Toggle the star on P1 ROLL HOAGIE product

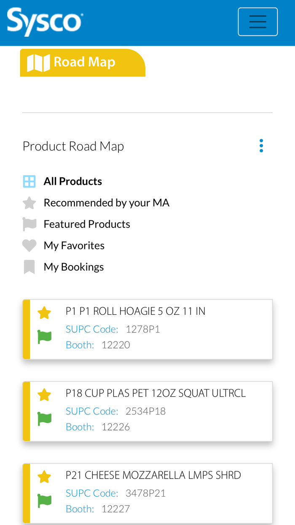(44, 312)
